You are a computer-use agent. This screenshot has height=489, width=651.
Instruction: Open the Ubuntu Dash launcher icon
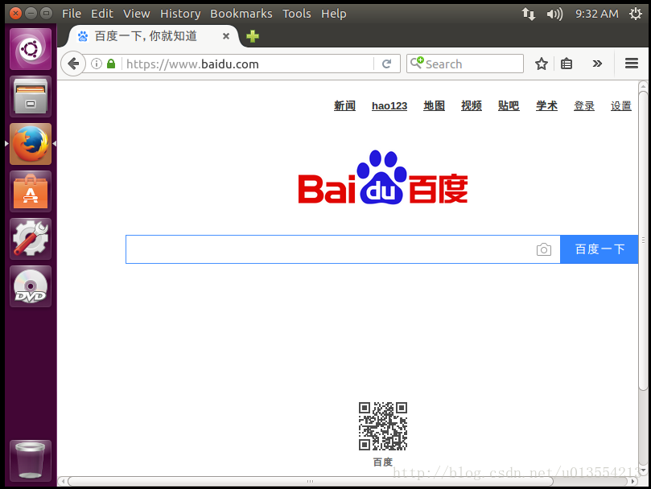[31, 49]
